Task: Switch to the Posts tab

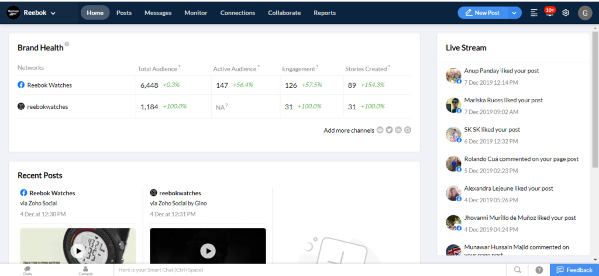Action: [x=124, y=13]
